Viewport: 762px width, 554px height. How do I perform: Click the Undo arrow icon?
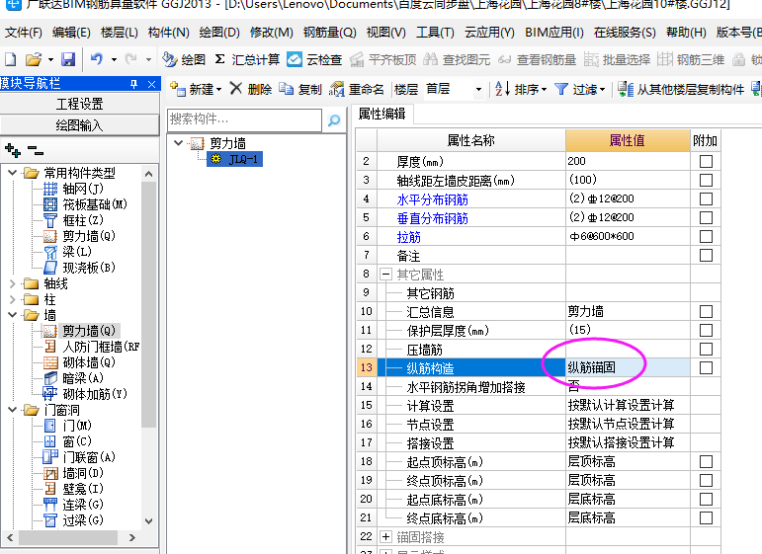(x=97, y=59)
